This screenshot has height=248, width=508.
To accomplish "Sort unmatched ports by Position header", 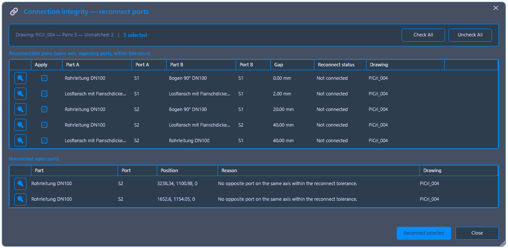I will 187,170.
